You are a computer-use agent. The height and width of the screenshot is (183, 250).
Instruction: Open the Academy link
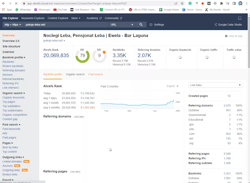pyautogui.click(x=94, y=18)
